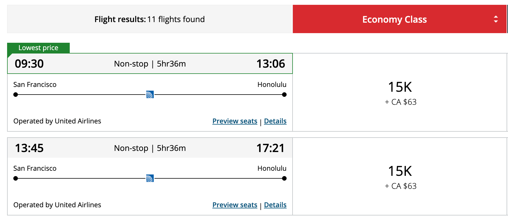Click the 13:06 arrival time

pos(270,64)
